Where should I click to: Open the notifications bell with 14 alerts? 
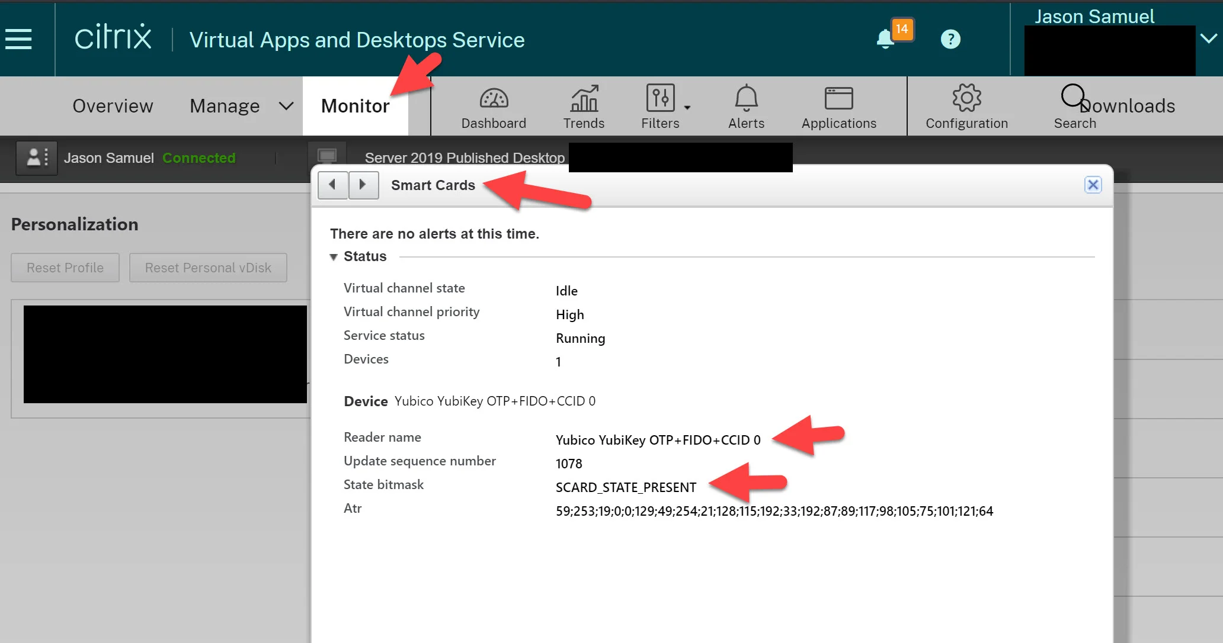point(885,39)
